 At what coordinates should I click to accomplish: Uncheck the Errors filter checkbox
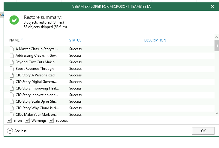pos(9,120)
